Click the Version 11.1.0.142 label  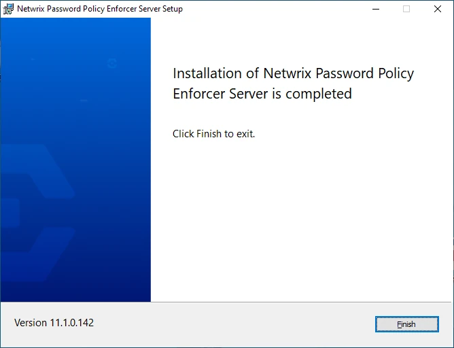coord(54,323)
